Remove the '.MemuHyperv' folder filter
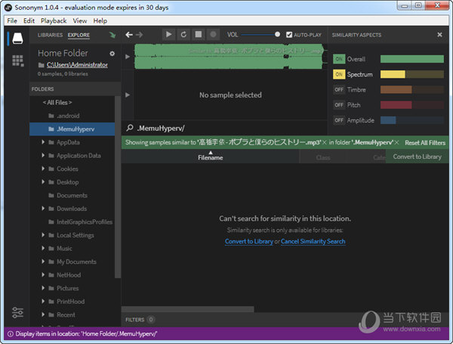The height and width of the screenshot is (344, 453). point(396,143)
